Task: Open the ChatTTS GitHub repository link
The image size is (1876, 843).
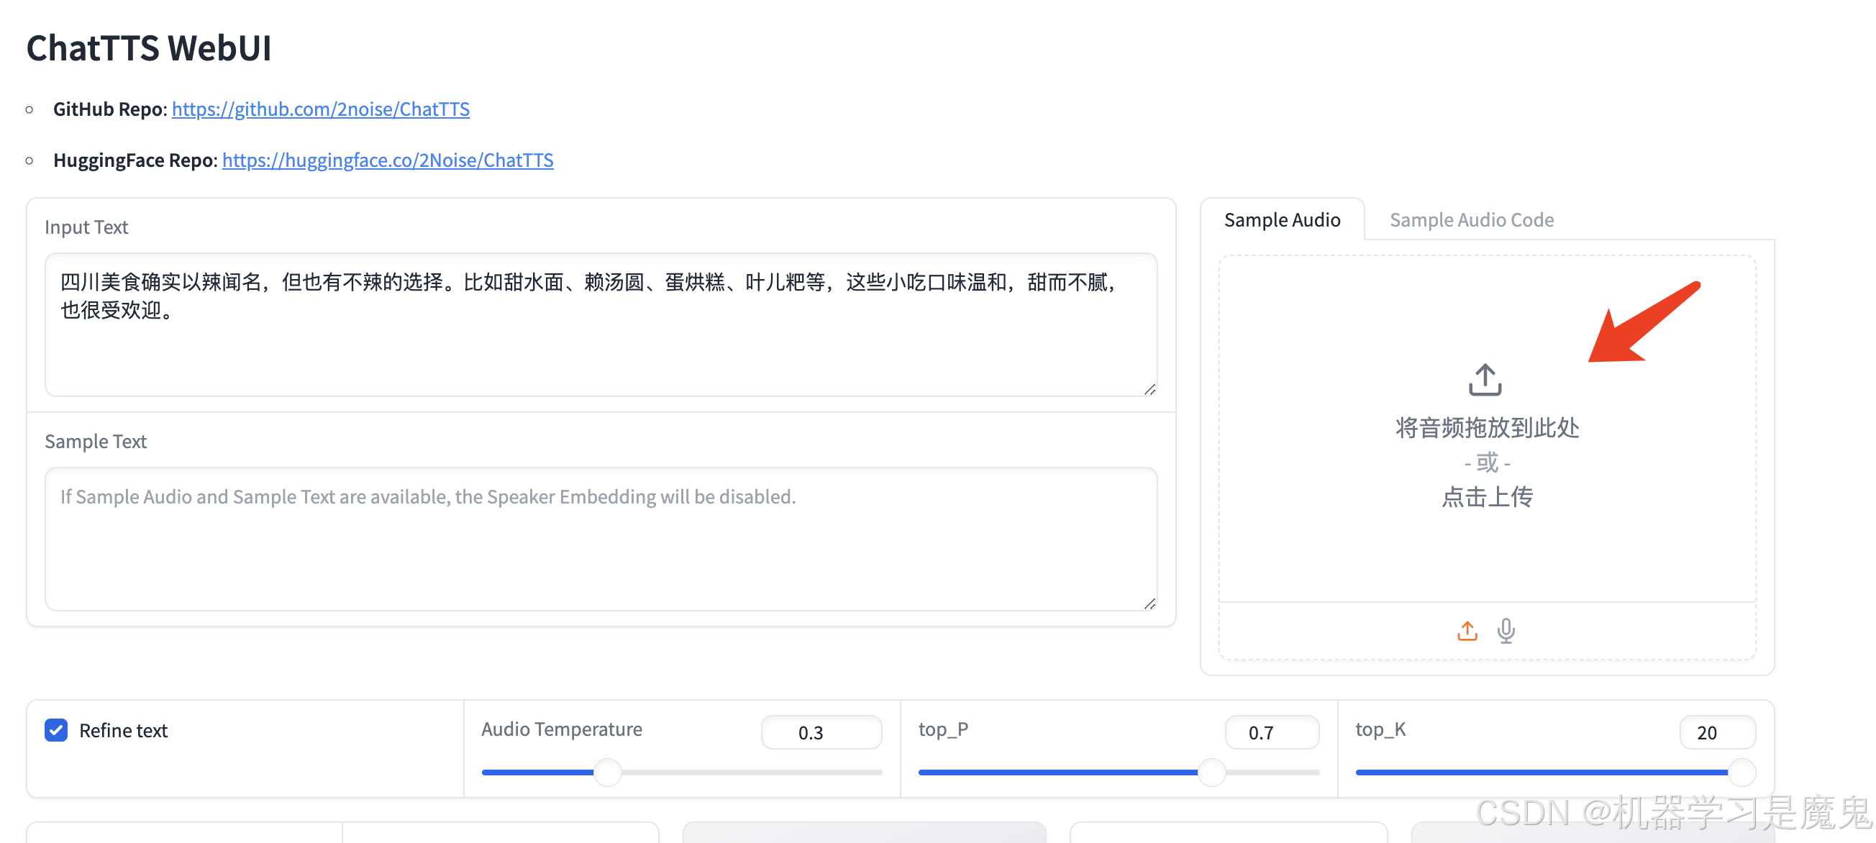Action: (x=320, y=109)
